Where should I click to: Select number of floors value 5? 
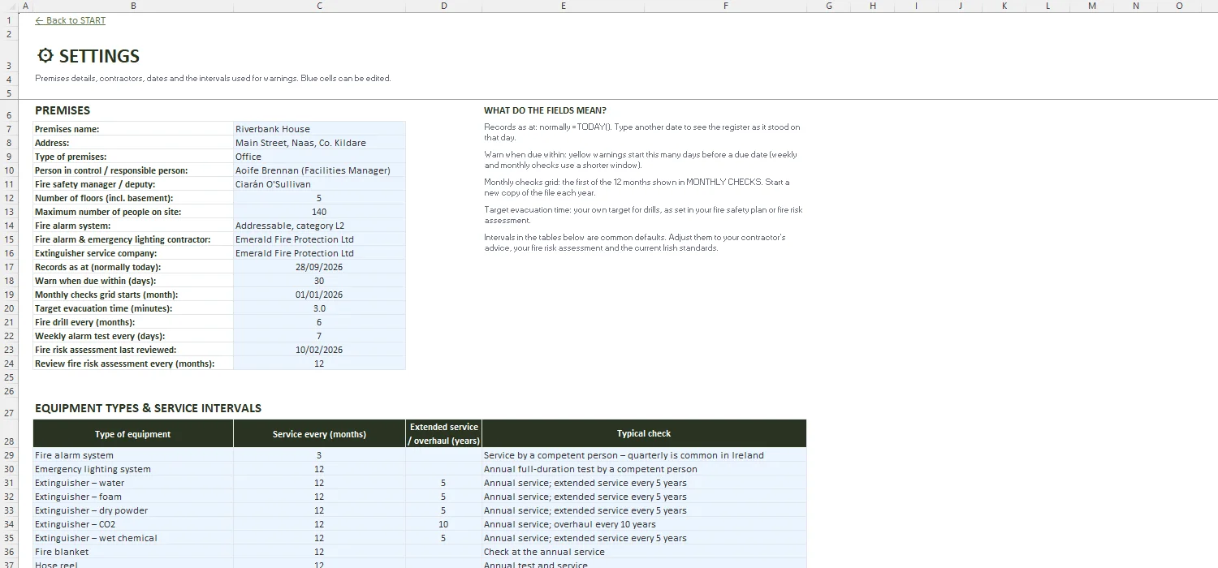click(x=319, y=198)
